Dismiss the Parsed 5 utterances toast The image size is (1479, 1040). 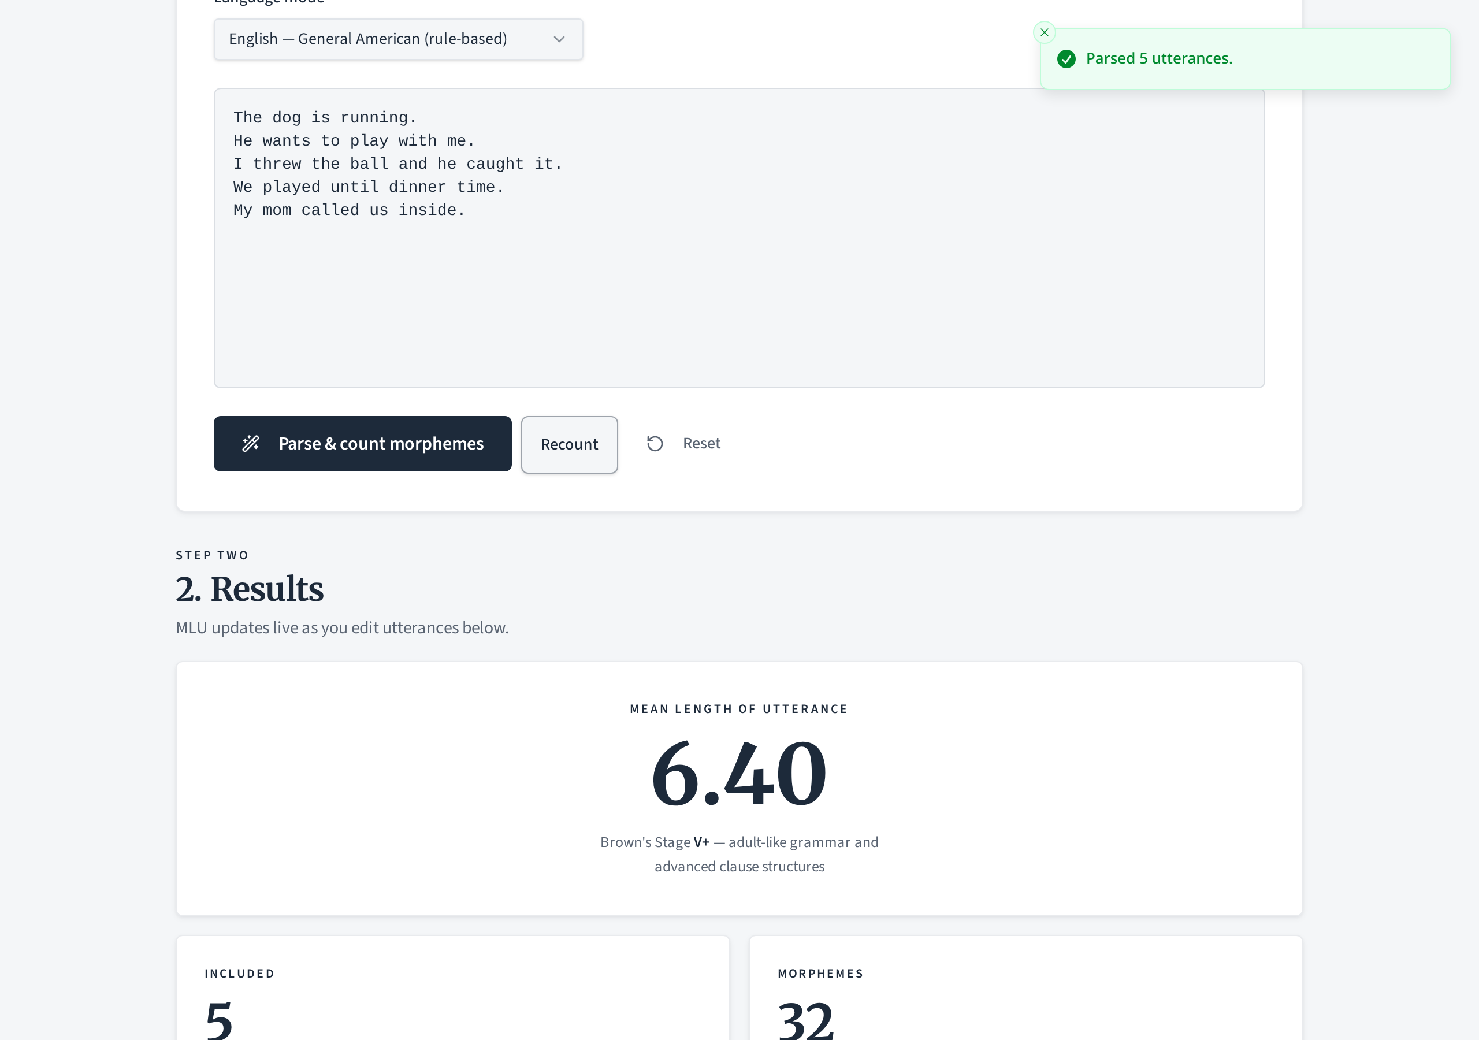coord(1043,32)
